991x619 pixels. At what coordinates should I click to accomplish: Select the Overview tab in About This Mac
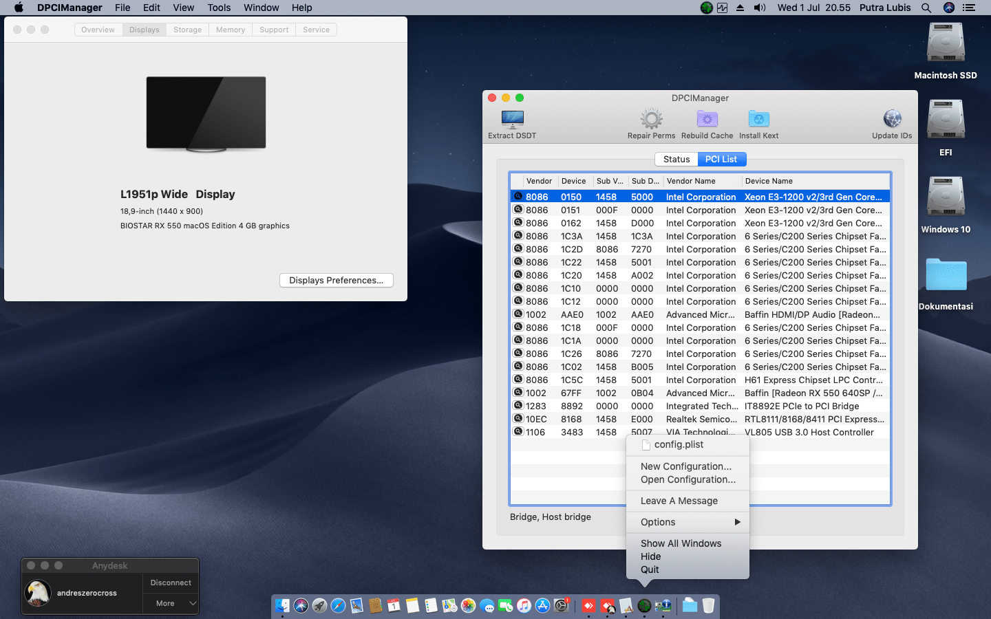97,29
